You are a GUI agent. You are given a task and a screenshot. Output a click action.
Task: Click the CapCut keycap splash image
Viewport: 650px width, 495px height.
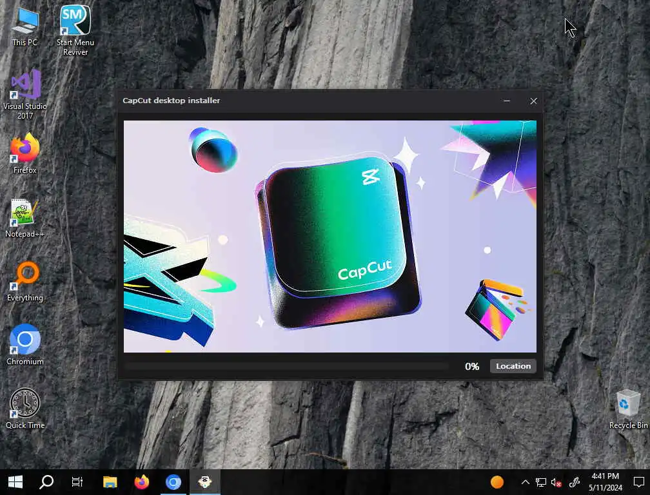coord(330,237)
